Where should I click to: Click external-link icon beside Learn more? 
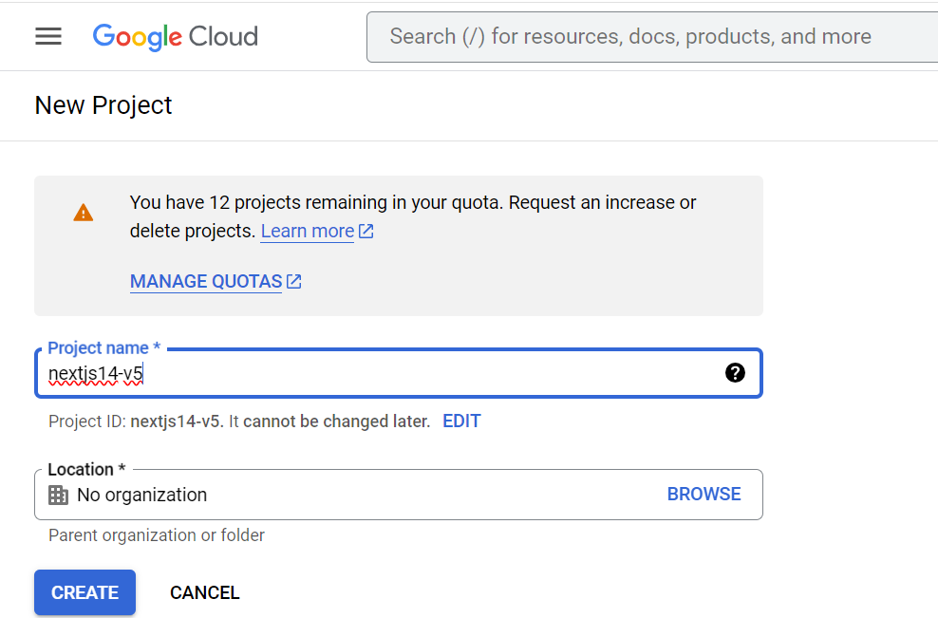(366, 231)
